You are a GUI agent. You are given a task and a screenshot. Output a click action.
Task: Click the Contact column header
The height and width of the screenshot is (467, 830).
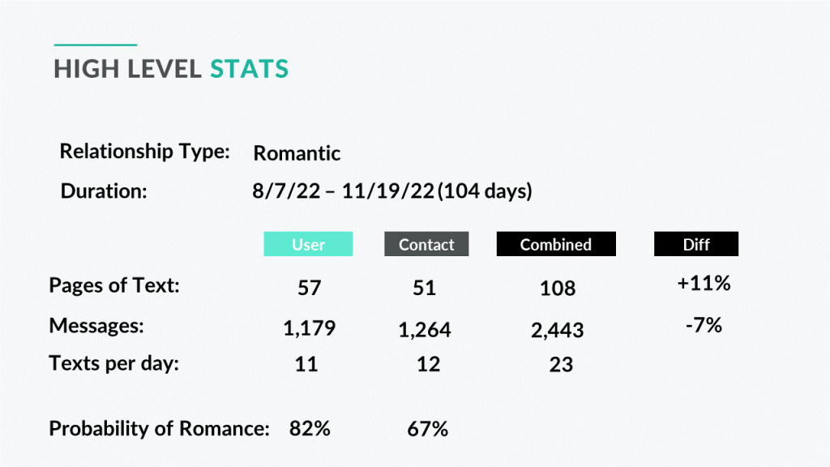pos(426,244)
